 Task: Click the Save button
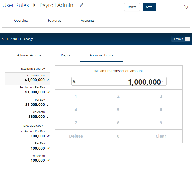pyautogui.click(x=149, y=7)
